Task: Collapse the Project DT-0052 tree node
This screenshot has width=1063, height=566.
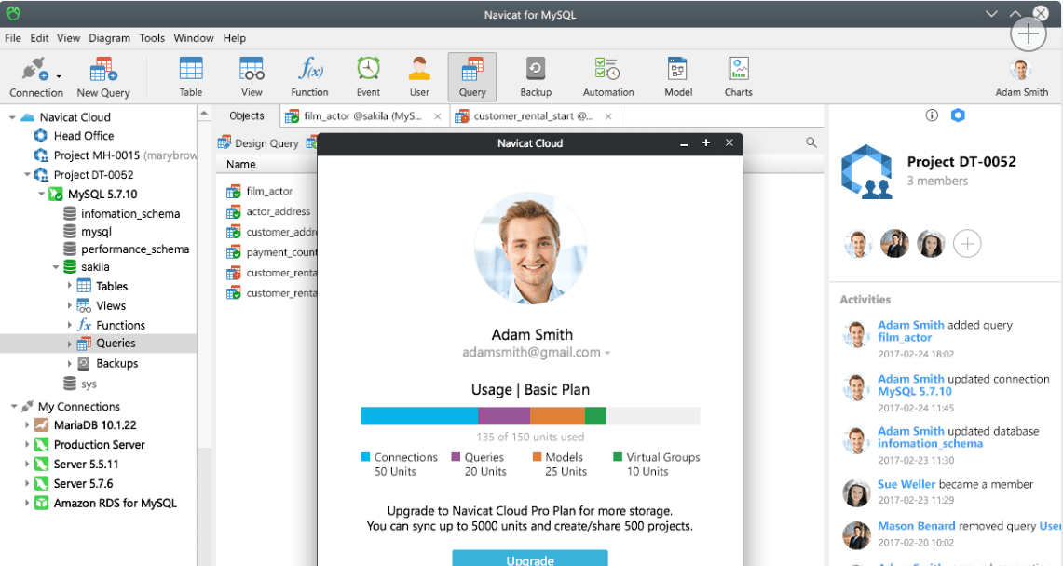Action: click(x=27, y=175)
